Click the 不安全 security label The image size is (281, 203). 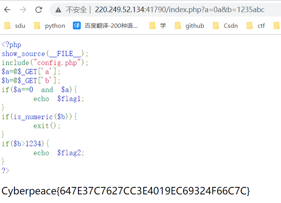point(76,10)
